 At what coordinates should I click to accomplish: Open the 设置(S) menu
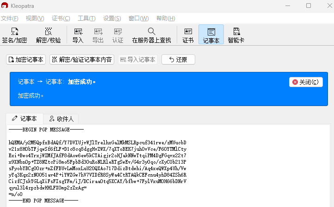click(x=112, y=18)
